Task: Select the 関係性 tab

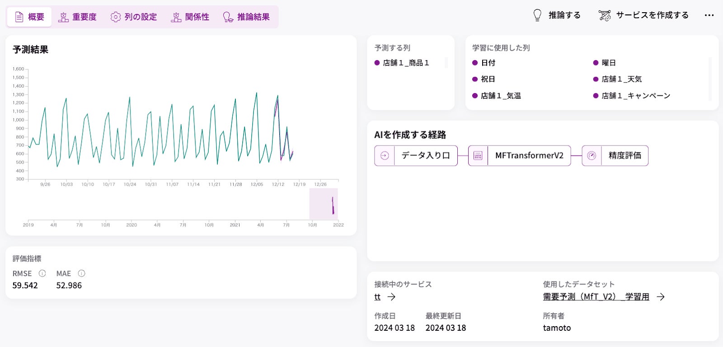Action: click(x=190, y=17)
